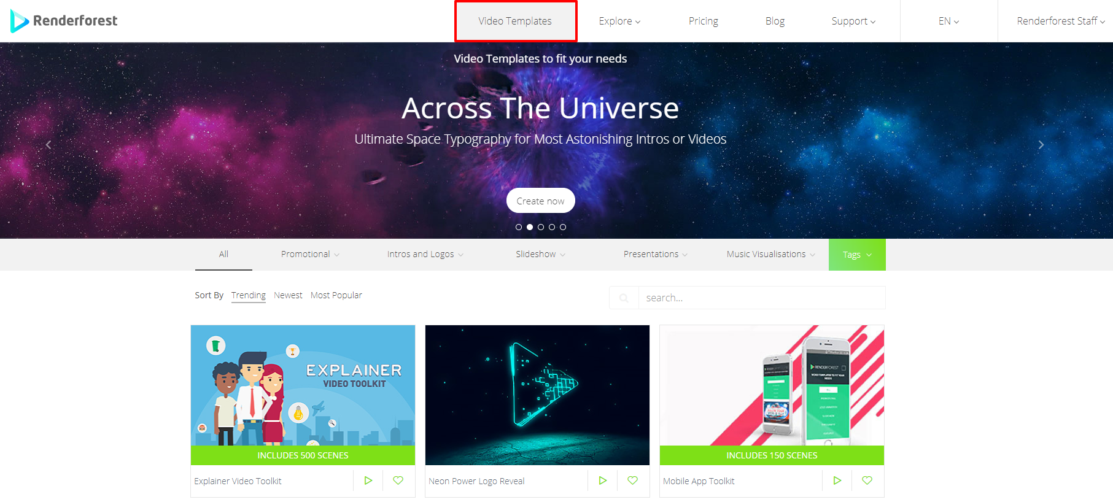Expand the Intros and Logos category
Viewport: 1113px width, 502px height.
425,254
